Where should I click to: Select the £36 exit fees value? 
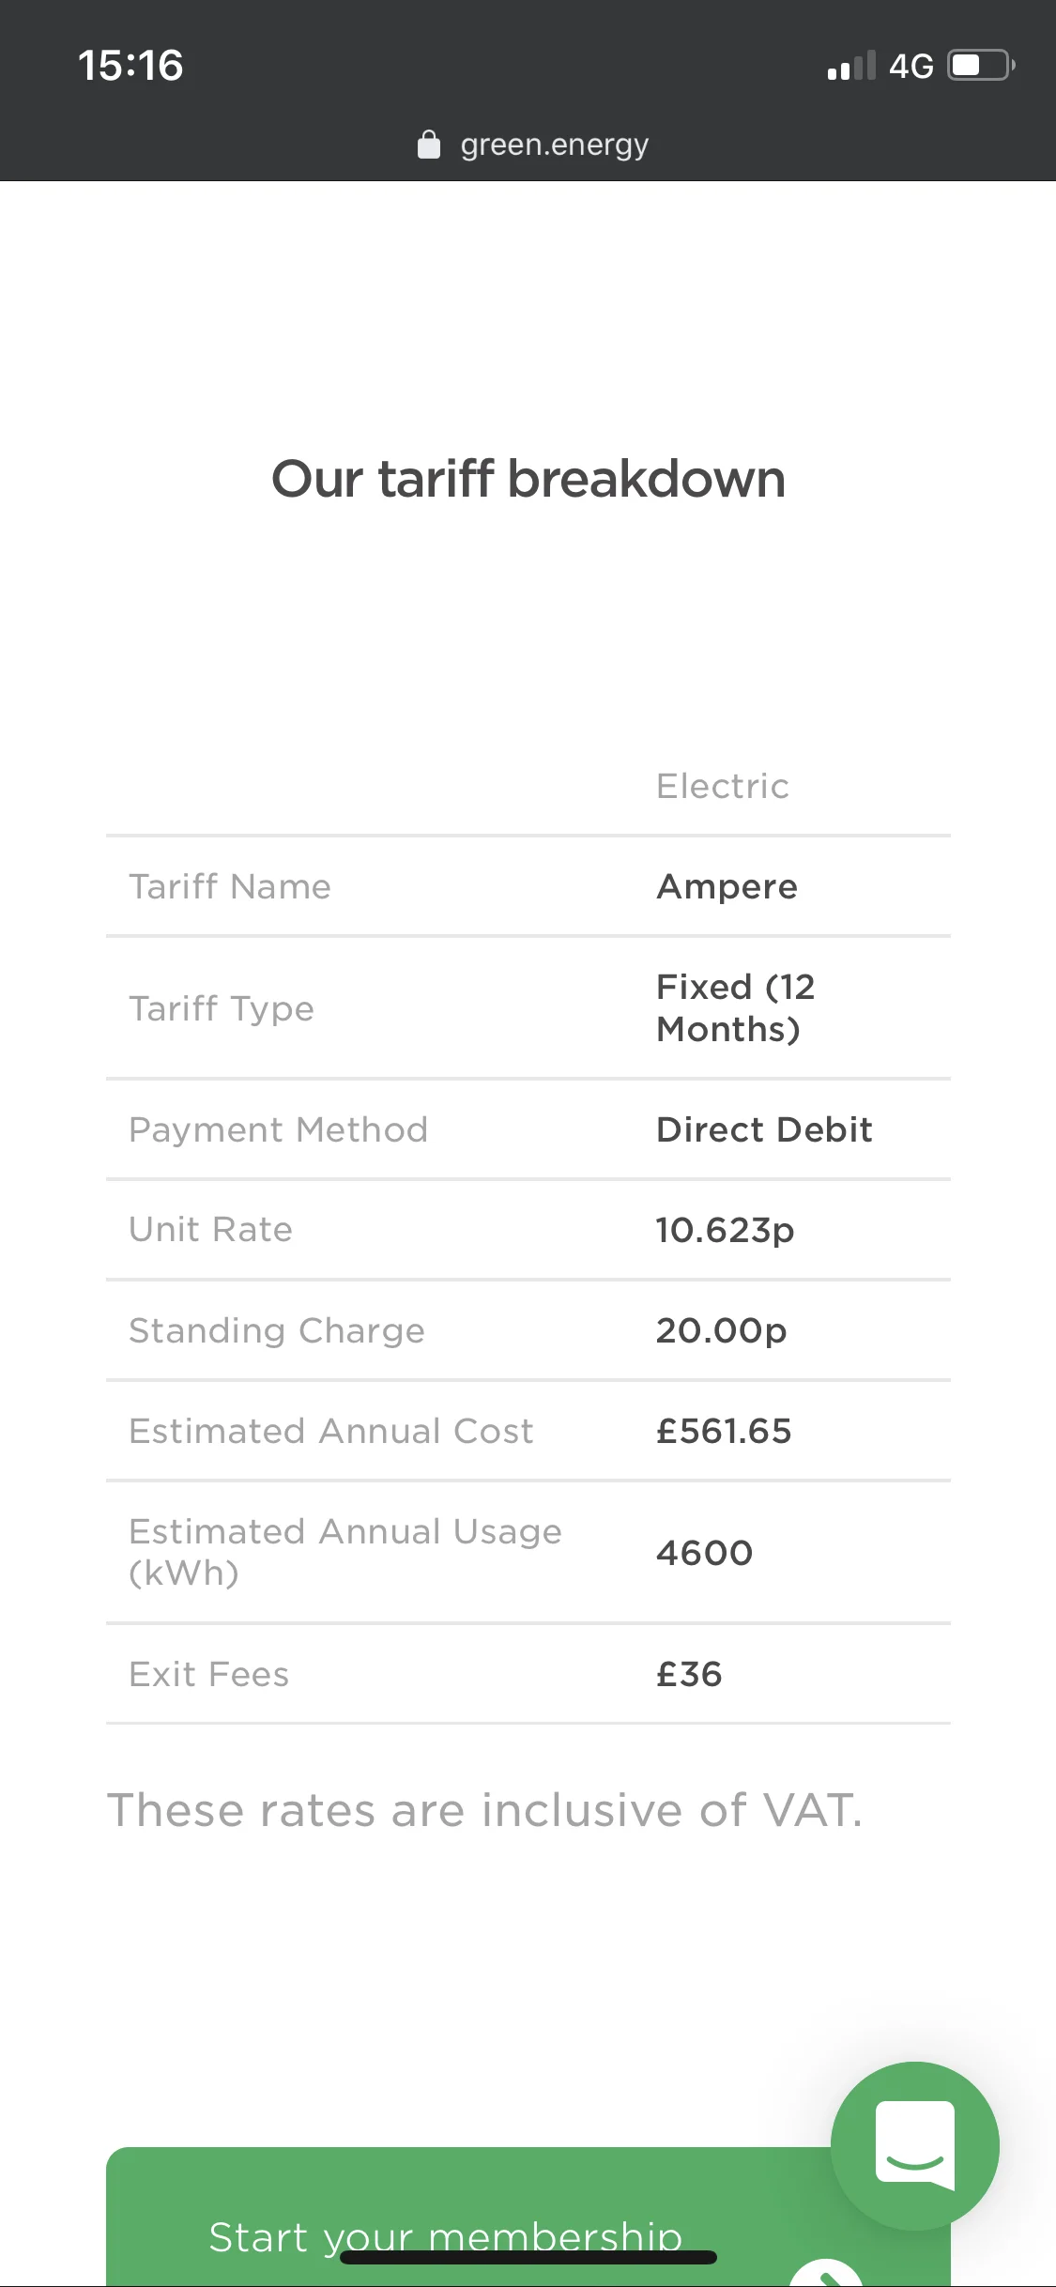[689, 1674]
